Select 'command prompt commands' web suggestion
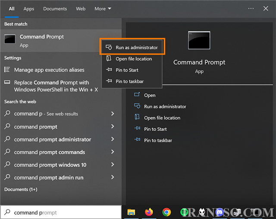Image resolution: width=276 pixels, height=219 pixels. tap(61, 152)
